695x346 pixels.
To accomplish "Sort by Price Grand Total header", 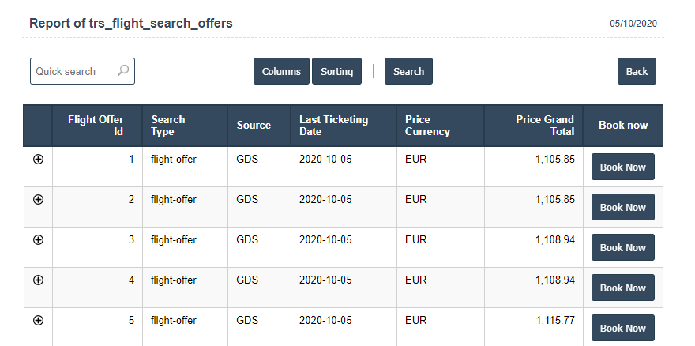I will 545,126.
